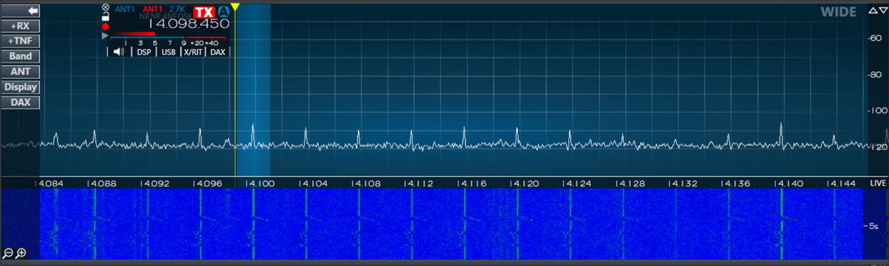Click the 14.136 frequency label
This screenshot has height=266, width=889.
(736, 183)
